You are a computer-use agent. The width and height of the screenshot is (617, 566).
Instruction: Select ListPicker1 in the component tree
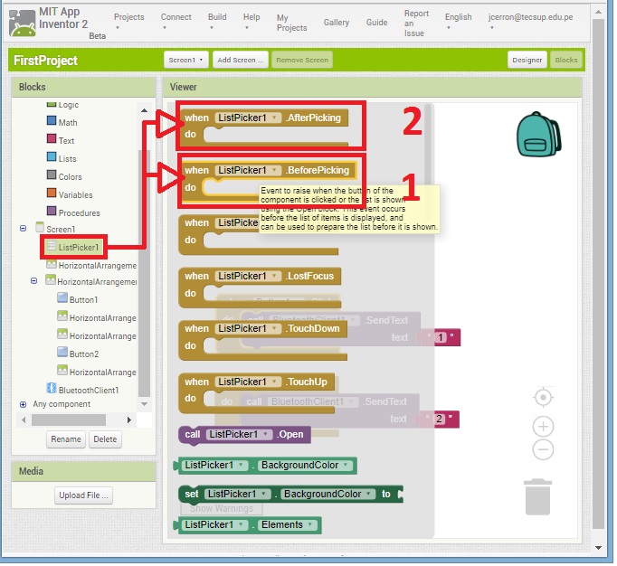tap(79, 248)
